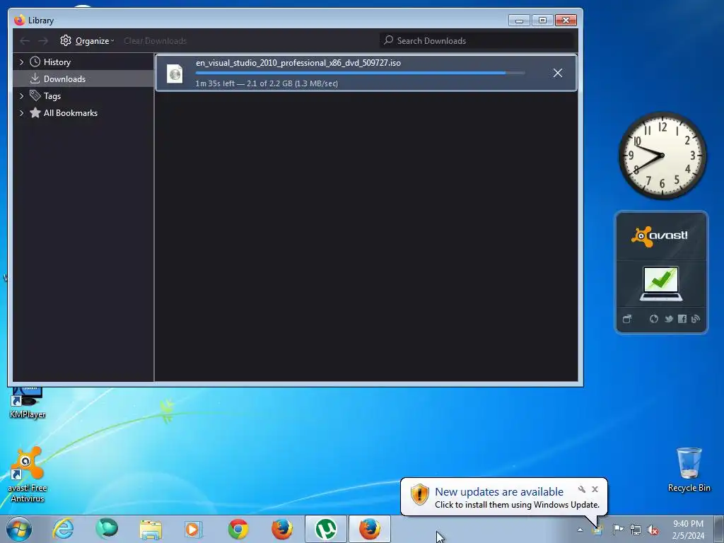Viewport: 724px width, 543px height.
Task: Expand the History tree node
Action: pyautogui.click(x=21, y=62)
